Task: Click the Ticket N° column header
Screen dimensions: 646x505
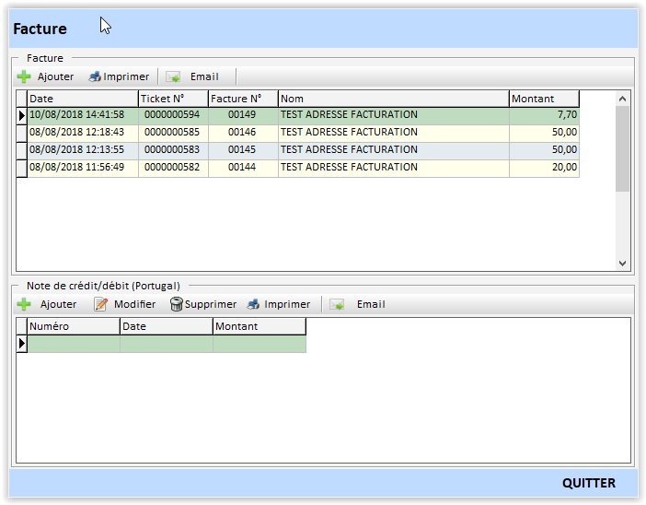Action: tap(173, 99)
